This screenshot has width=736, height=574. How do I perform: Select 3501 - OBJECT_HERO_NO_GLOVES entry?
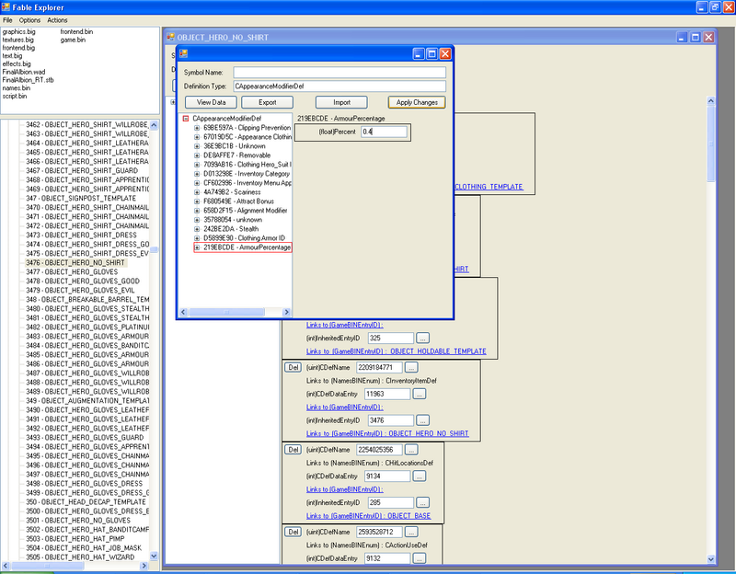[x=78, y=521]
